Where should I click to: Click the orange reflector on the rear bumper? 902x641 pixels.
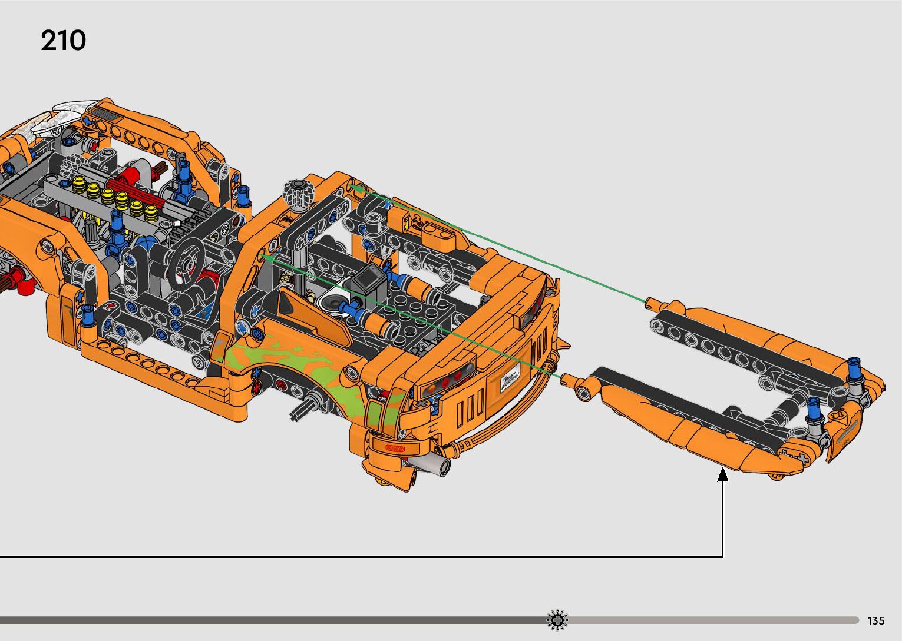[x=395, y=449]
